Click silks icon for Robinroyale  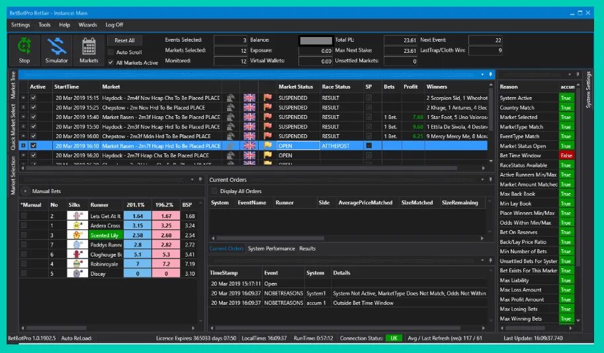coord(77,264)
